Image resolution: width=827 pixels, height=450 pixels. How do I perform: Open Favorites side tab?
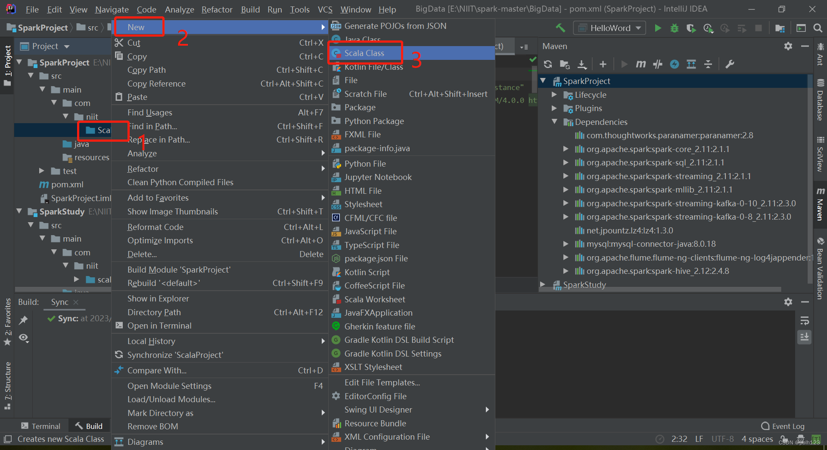click(x=7, y=322)
